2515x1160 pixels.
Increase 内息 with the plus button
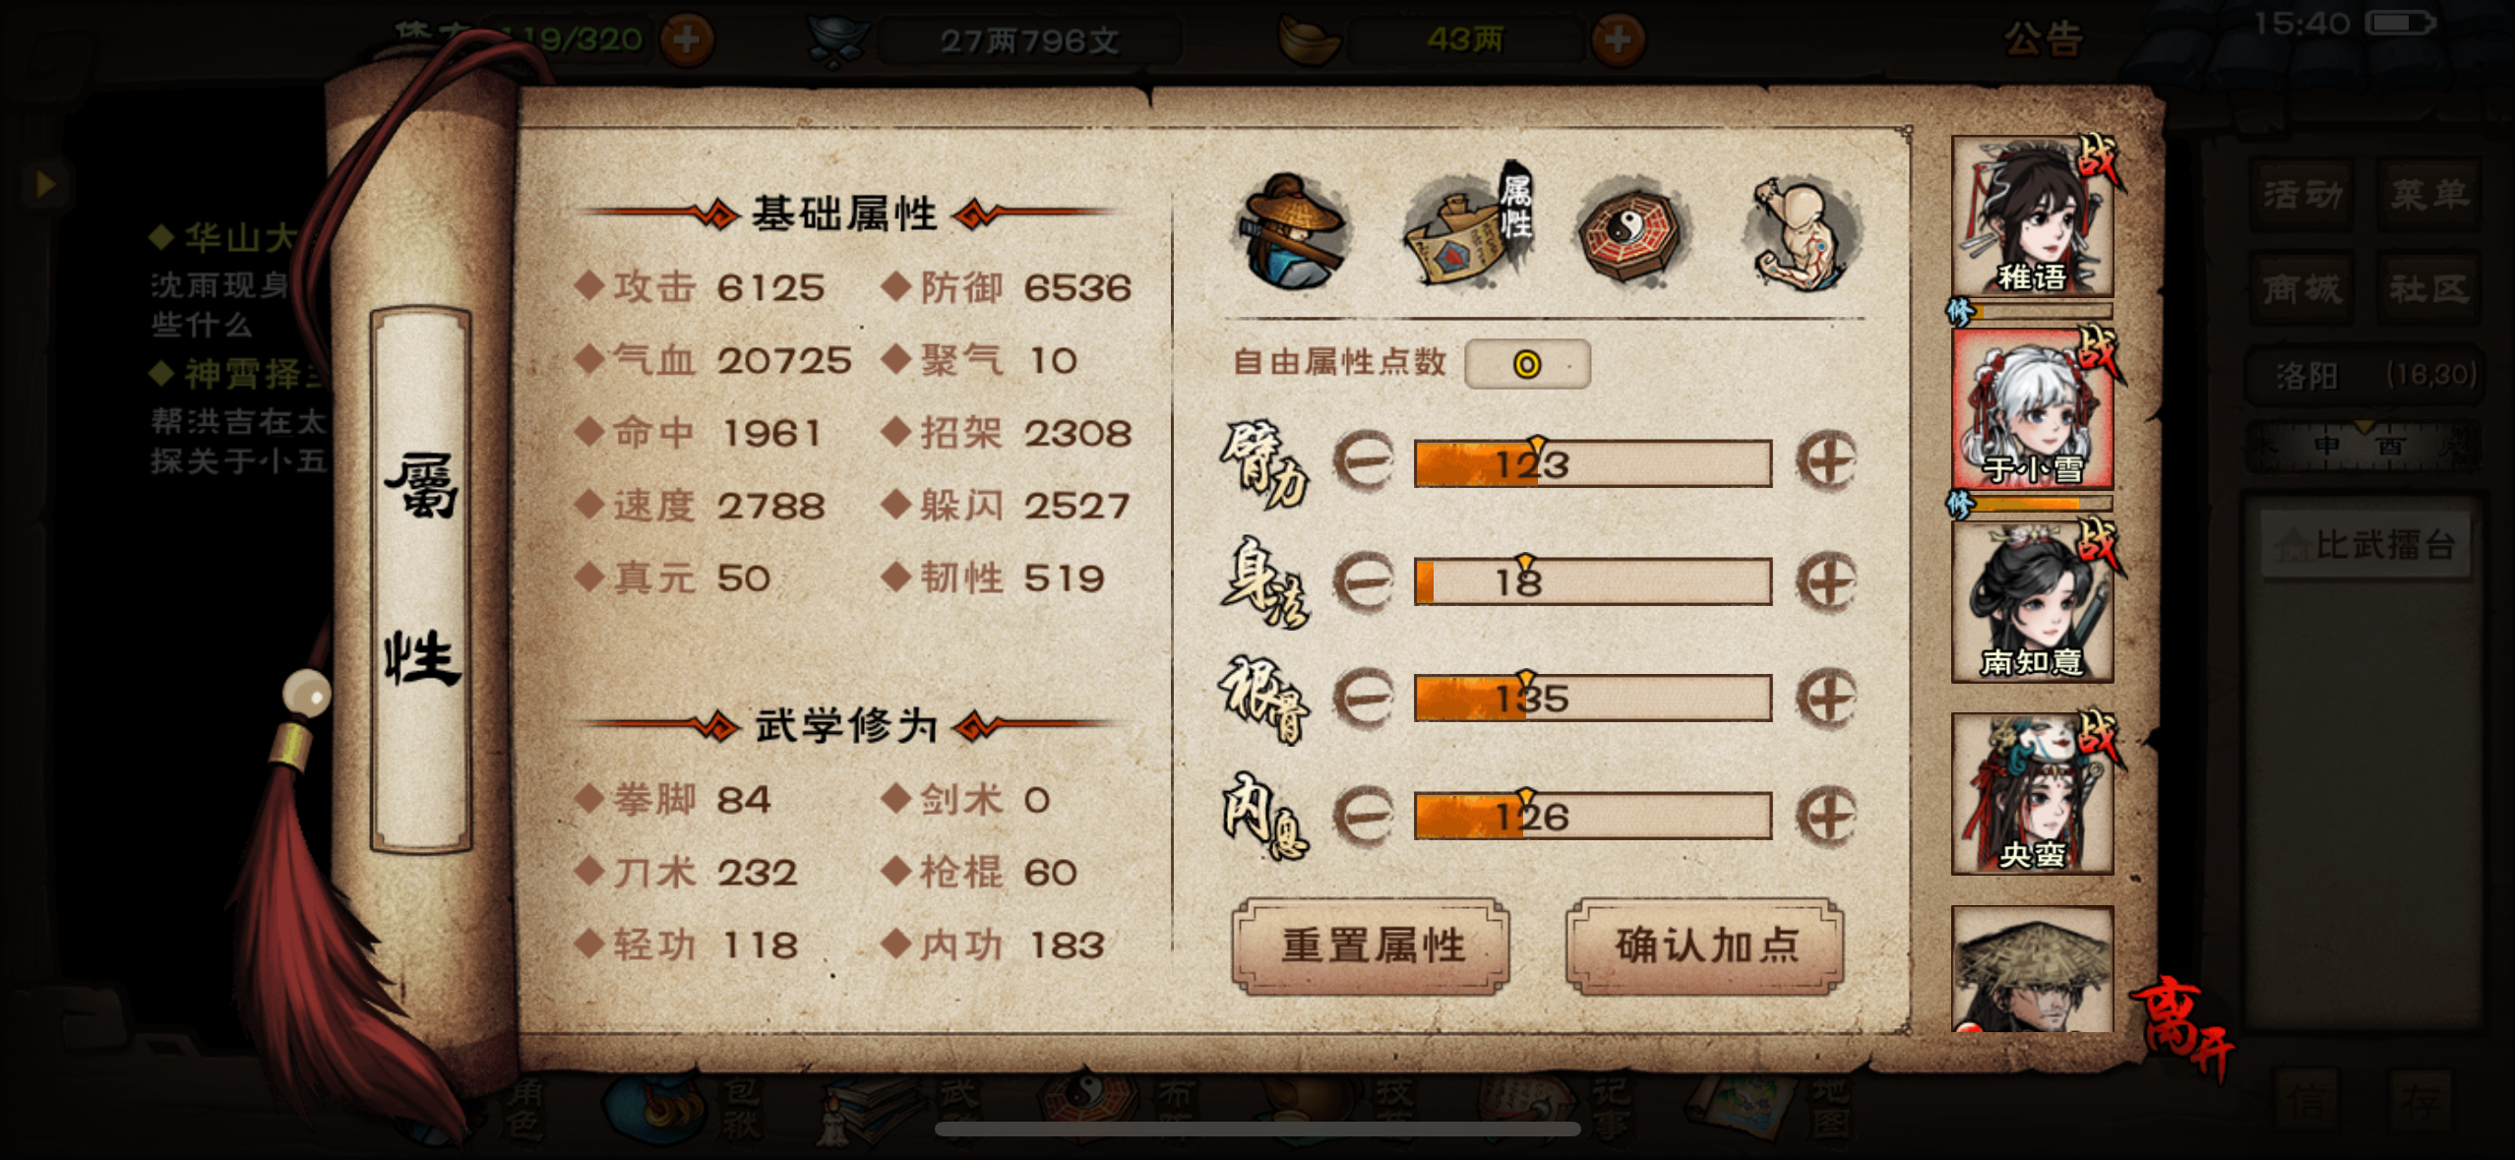coord(1827,816)
